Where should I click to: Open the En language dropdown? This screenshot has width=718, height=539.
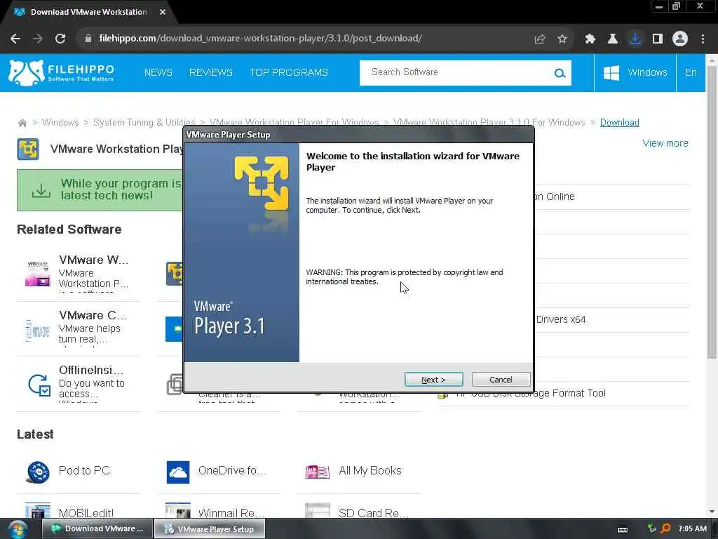[x=691, y=72]
